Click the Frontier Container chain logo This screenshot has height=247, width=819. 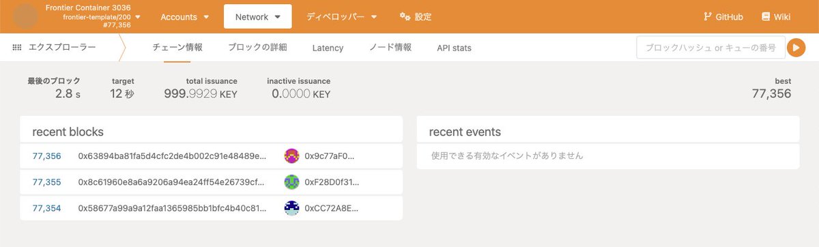25,16
